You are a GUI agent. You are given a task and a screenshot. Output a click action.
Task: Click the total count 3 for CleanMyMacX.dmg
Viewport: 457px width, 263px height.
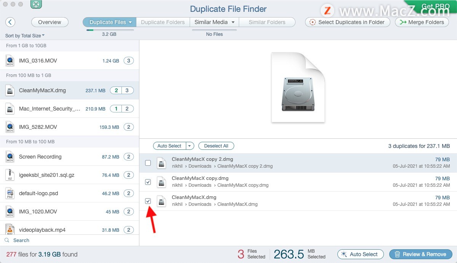[127, 91]
